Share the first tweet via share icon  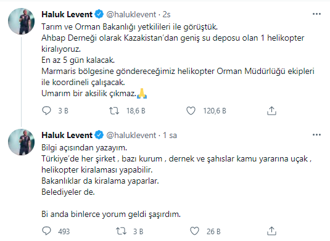[271, 110]
